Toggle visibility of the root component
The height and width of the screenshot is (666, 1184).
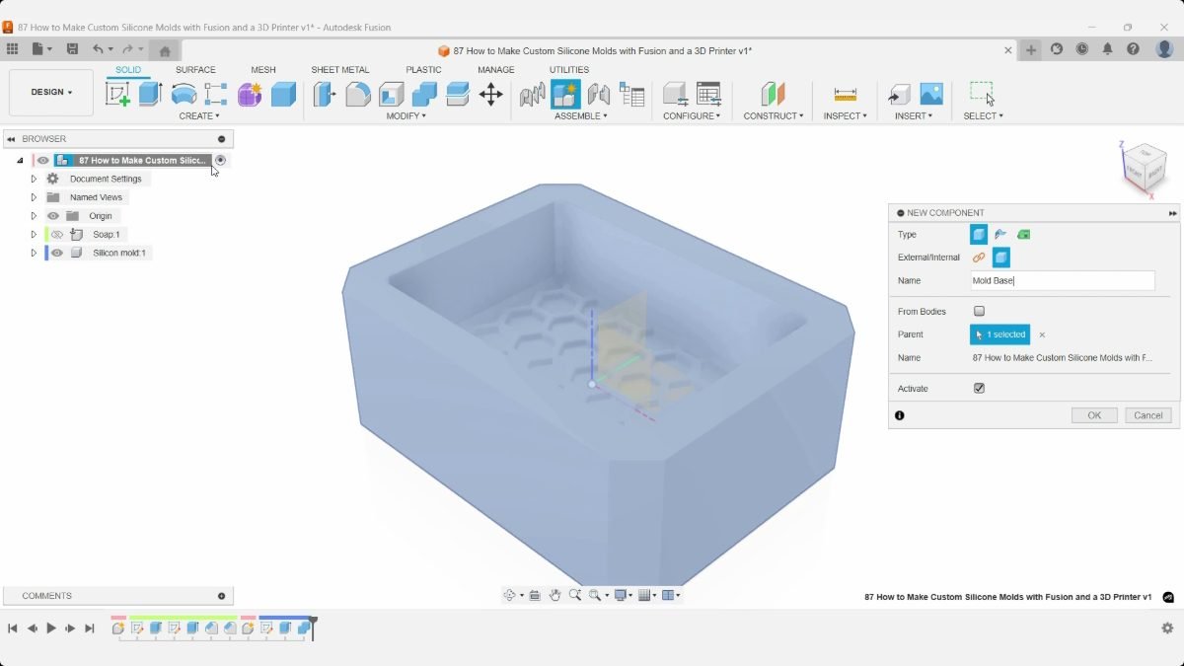pos(43,161)
